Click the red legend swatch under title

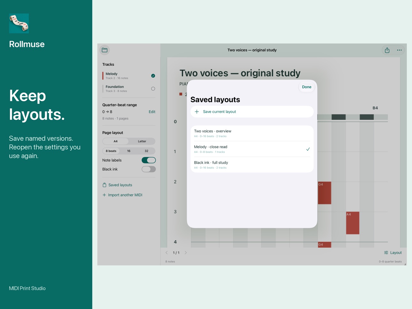point(181,94)
